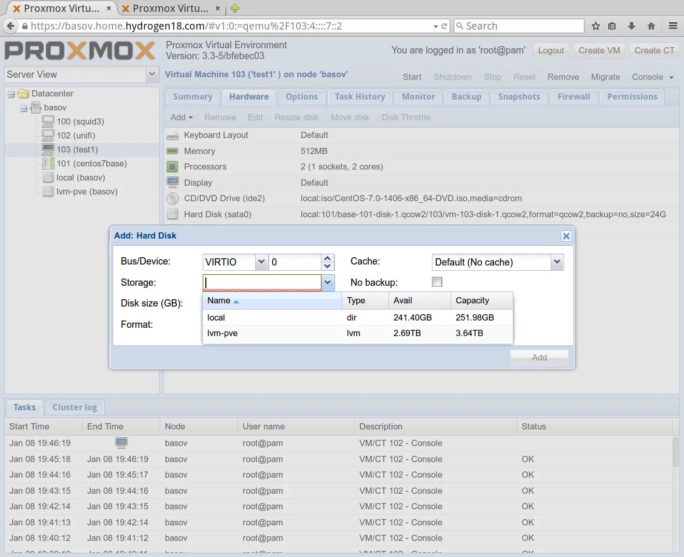Select the Keyboard Layout hardware row
This screenshot has height=557, width=684.
pos(422,135)
